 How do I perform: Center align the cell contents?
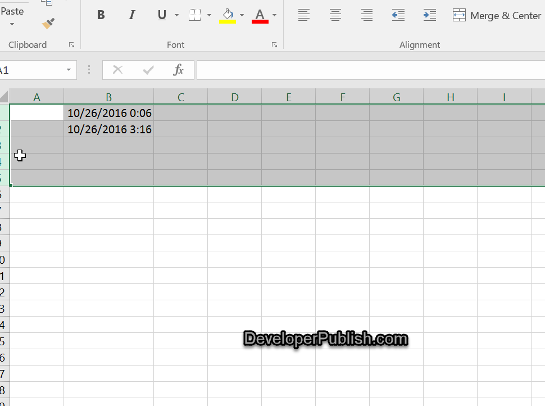coord(335,15)
